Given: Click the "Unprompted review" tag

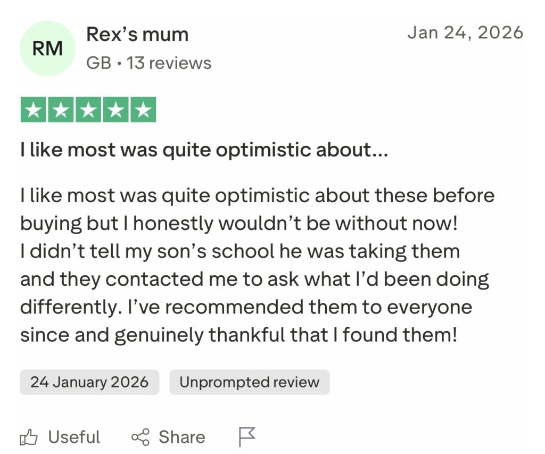Looking at the screenshot, I should point(249,382).
